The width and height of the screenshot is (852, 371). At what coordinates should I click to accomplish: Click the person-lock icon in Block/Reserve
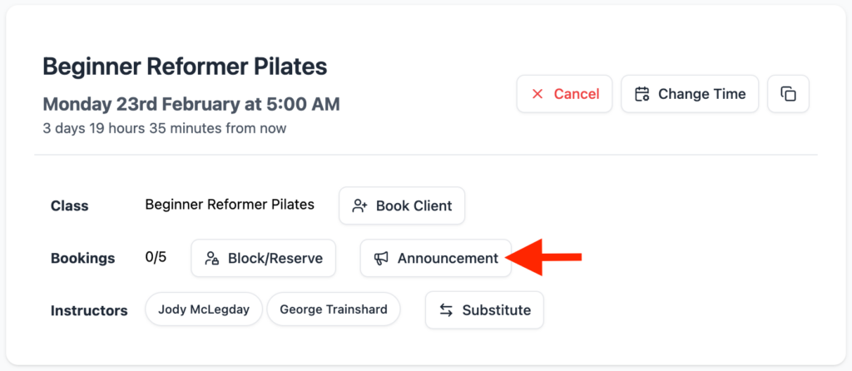212,259
